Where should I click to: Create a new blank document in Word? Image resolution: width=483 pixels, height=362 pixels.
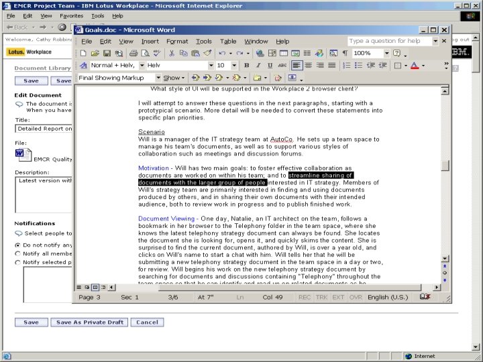pos(83,53)
